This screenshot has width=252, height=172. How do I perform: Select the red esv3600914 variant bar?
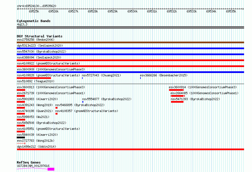click(176, 90)
